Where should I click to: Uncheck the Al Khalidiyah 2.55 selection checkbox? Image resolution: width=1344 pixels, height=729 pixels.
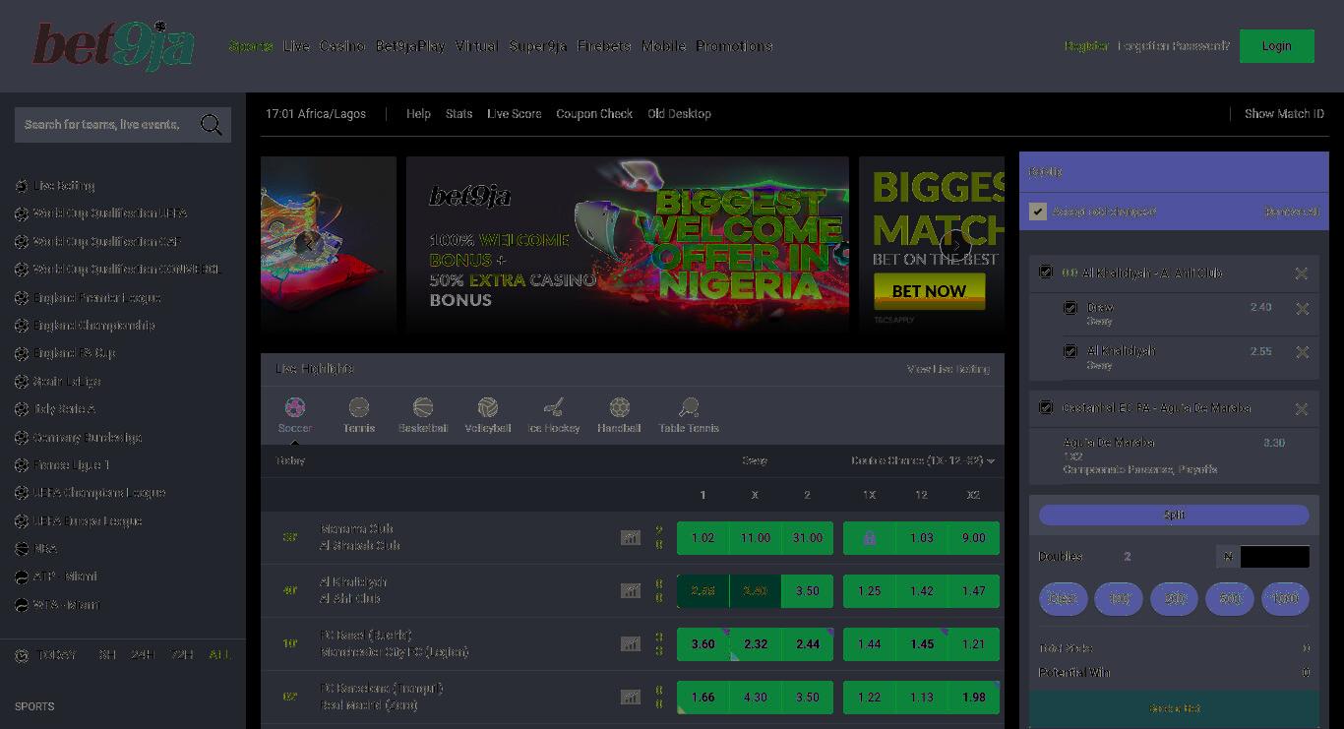[x=1070, y=350]
